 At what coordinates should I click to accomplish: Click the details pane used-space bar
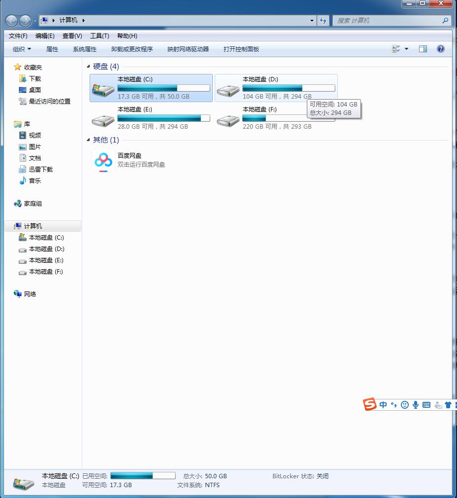(143, 475)
